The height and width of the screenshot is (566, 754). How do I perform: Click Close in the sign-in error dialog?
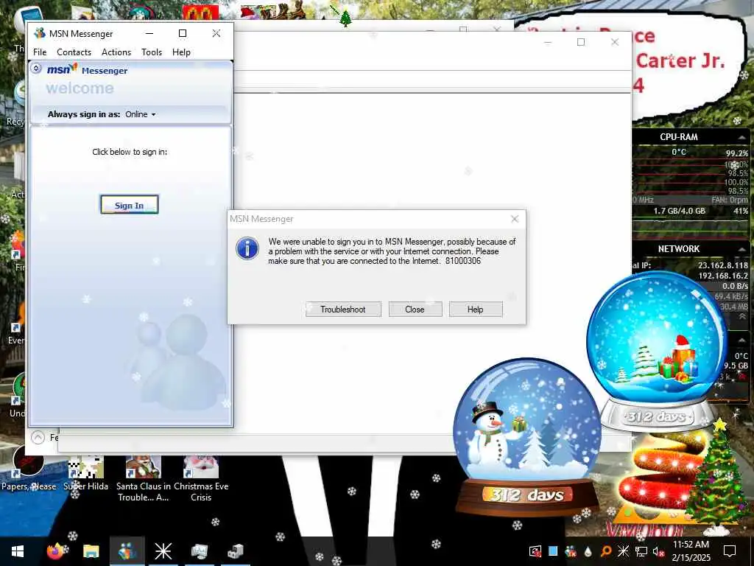(415, 310)
